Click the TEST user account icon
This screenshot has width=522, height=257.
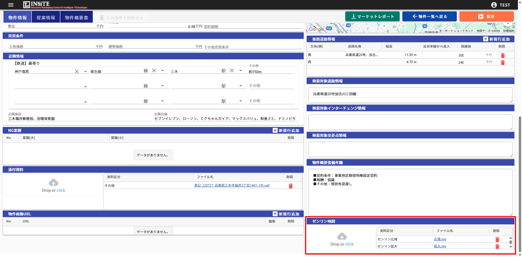pos(494,5)
